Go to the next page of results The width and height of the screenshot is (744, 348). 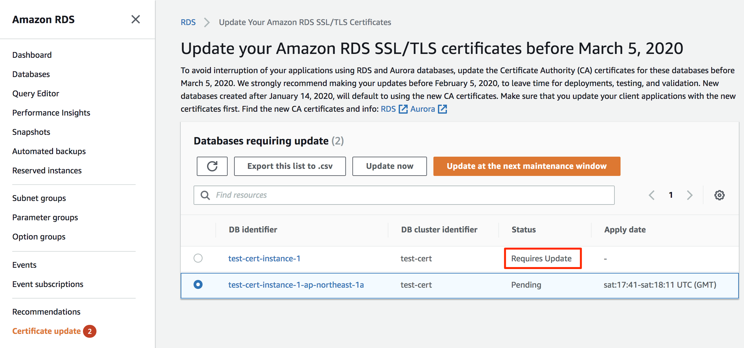coord(690,195)
